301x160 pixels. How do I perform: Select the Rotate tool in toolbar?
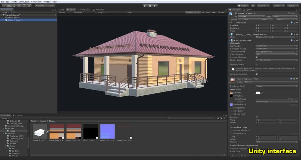[x=14, y=6]
